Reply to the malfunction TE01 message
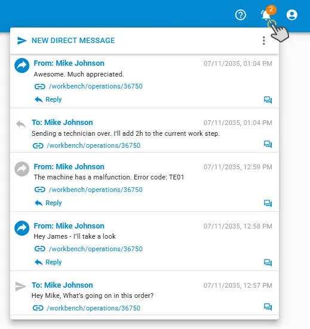The height and width of the screenshot is (329, 310). 48,203
